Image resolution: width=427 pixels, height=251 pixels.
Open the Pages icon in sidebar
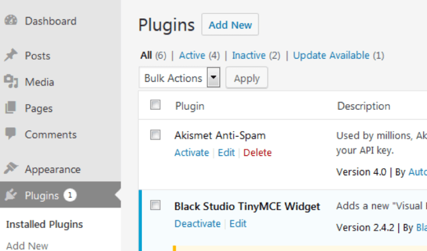[x=11, y=107]
